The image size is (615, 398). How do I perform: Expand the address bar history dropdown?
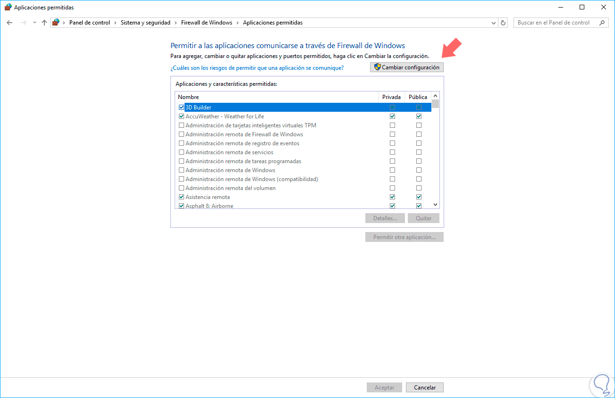pyautogui.click(x=494, y=23)
